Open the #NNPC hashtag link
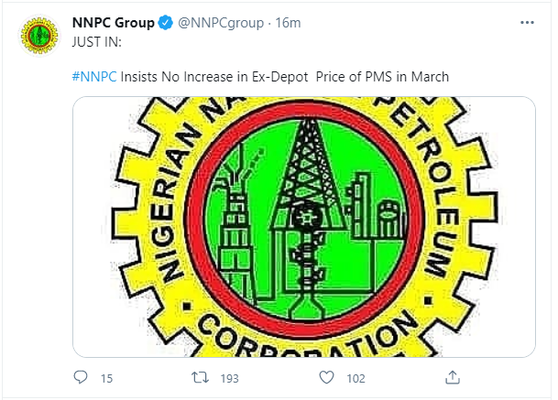558x400 pixels. [92, 77]
